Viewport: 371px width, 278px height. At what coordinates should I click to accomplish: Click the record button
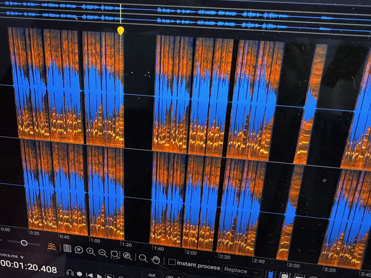pyautogui.click(x=79, y=274)
